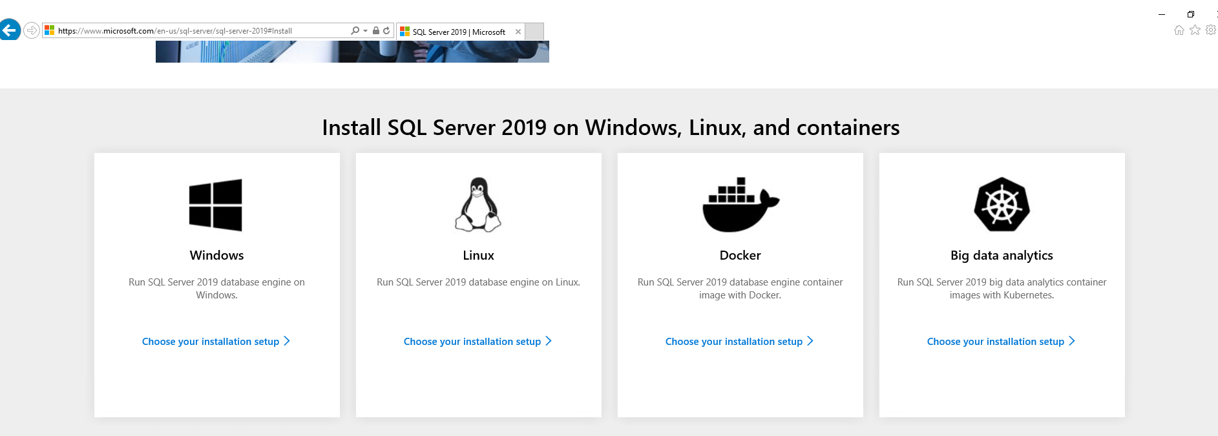The image size is (1218, 436).
Task: Click the security lock icon in address bar
Action: tap(376, 30)
